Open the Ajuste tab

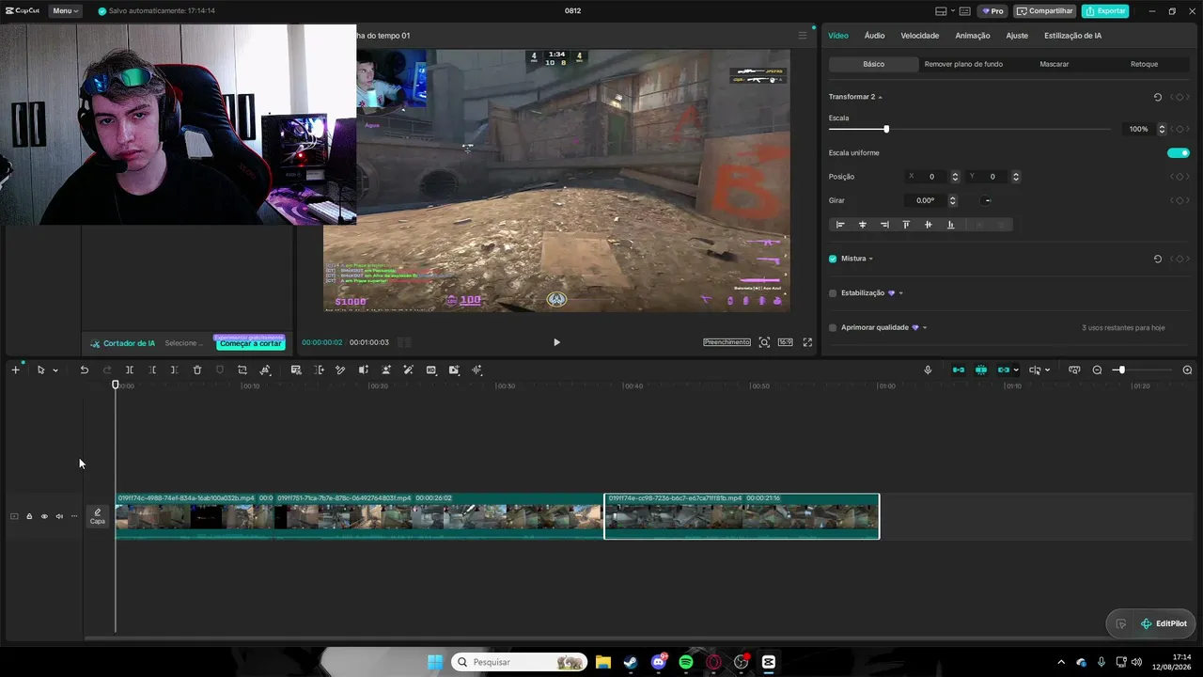pyautogui.click(x=1017, y=36)
